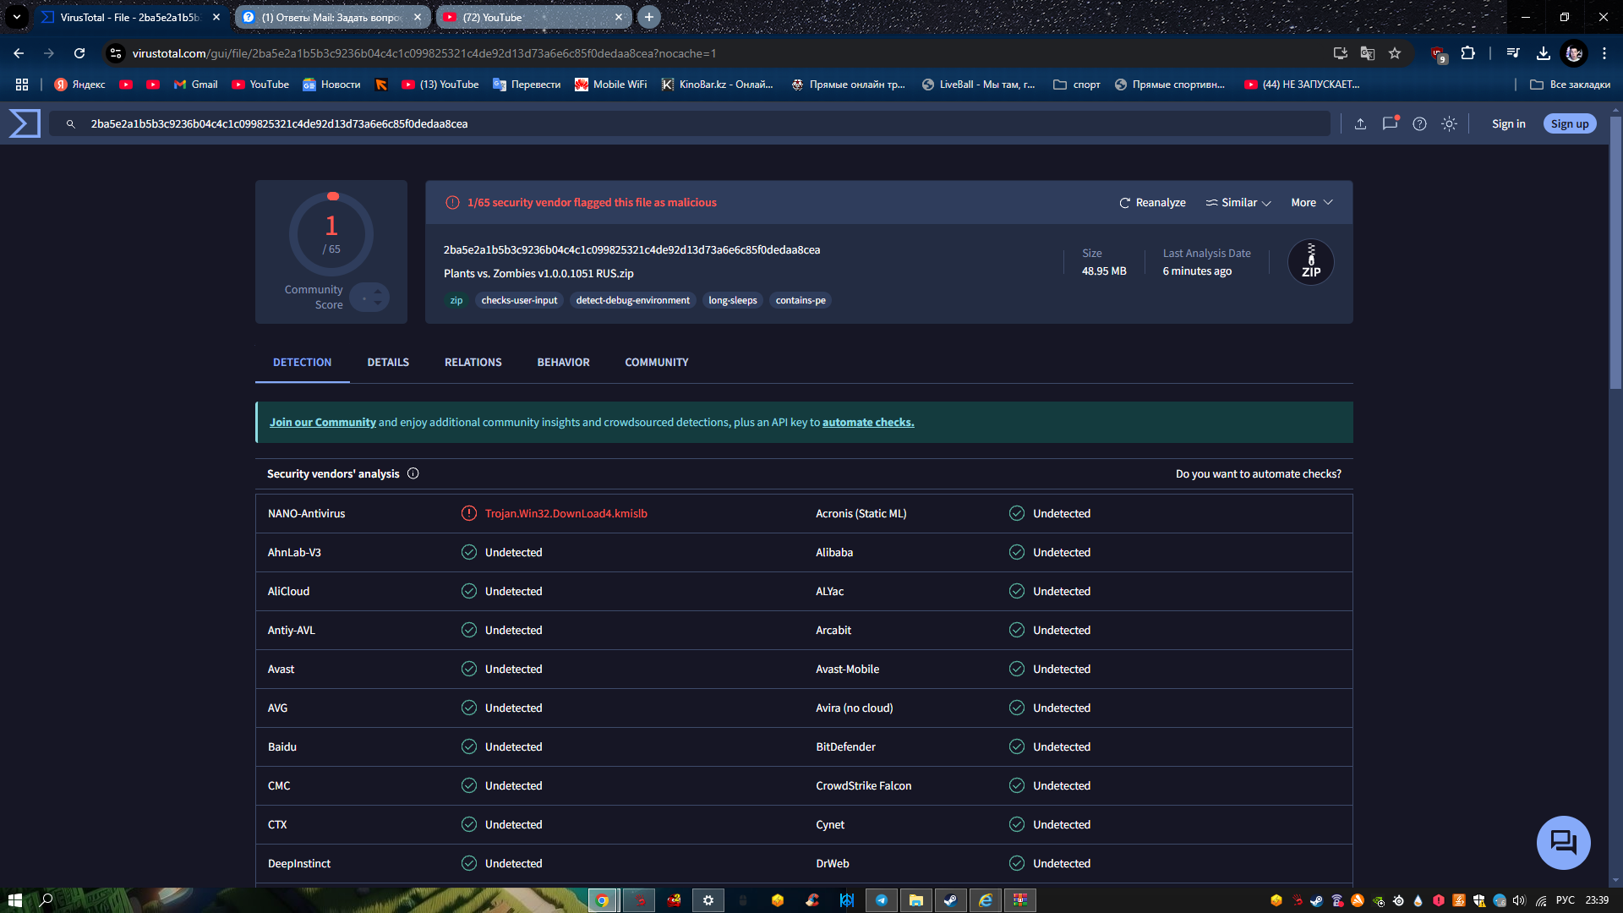Open the help question mark icon

1419,123
